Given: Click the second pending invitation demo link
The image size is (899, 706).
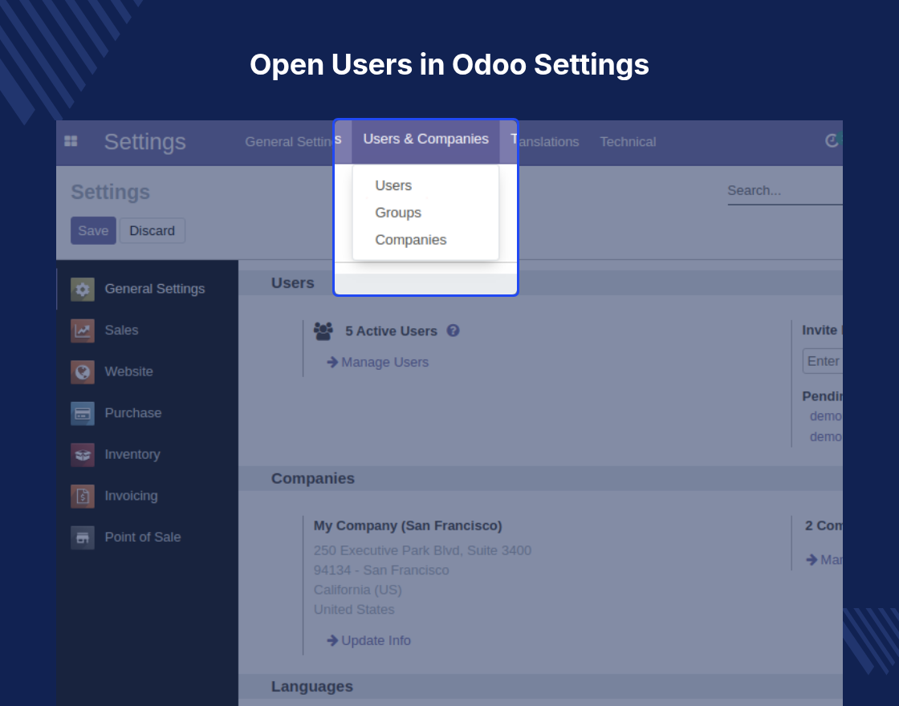Looking at the screenshot, I should point(826,436).
